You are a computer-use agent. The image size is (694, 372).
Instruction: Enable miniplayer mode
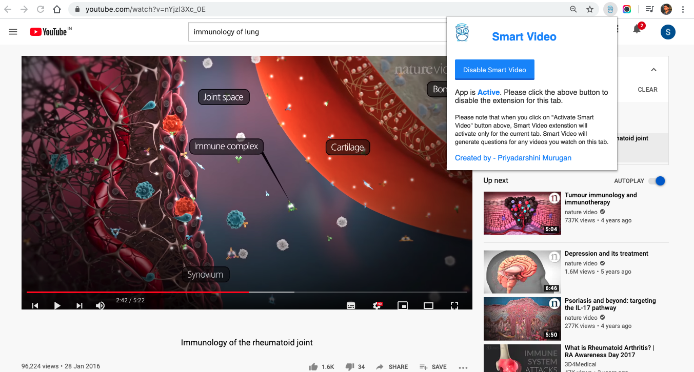pos(403,305)
